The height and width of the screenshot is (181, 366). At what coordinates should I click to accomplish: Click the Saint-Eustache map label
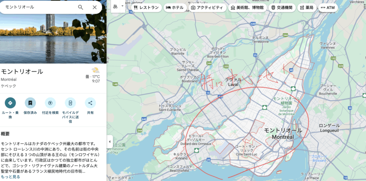170,106
